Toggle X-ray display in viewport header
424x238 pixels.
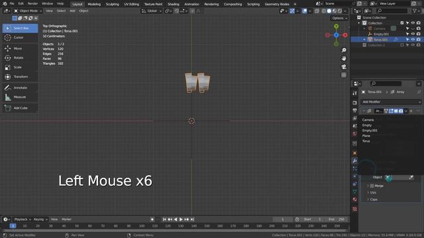click(317, 11)
